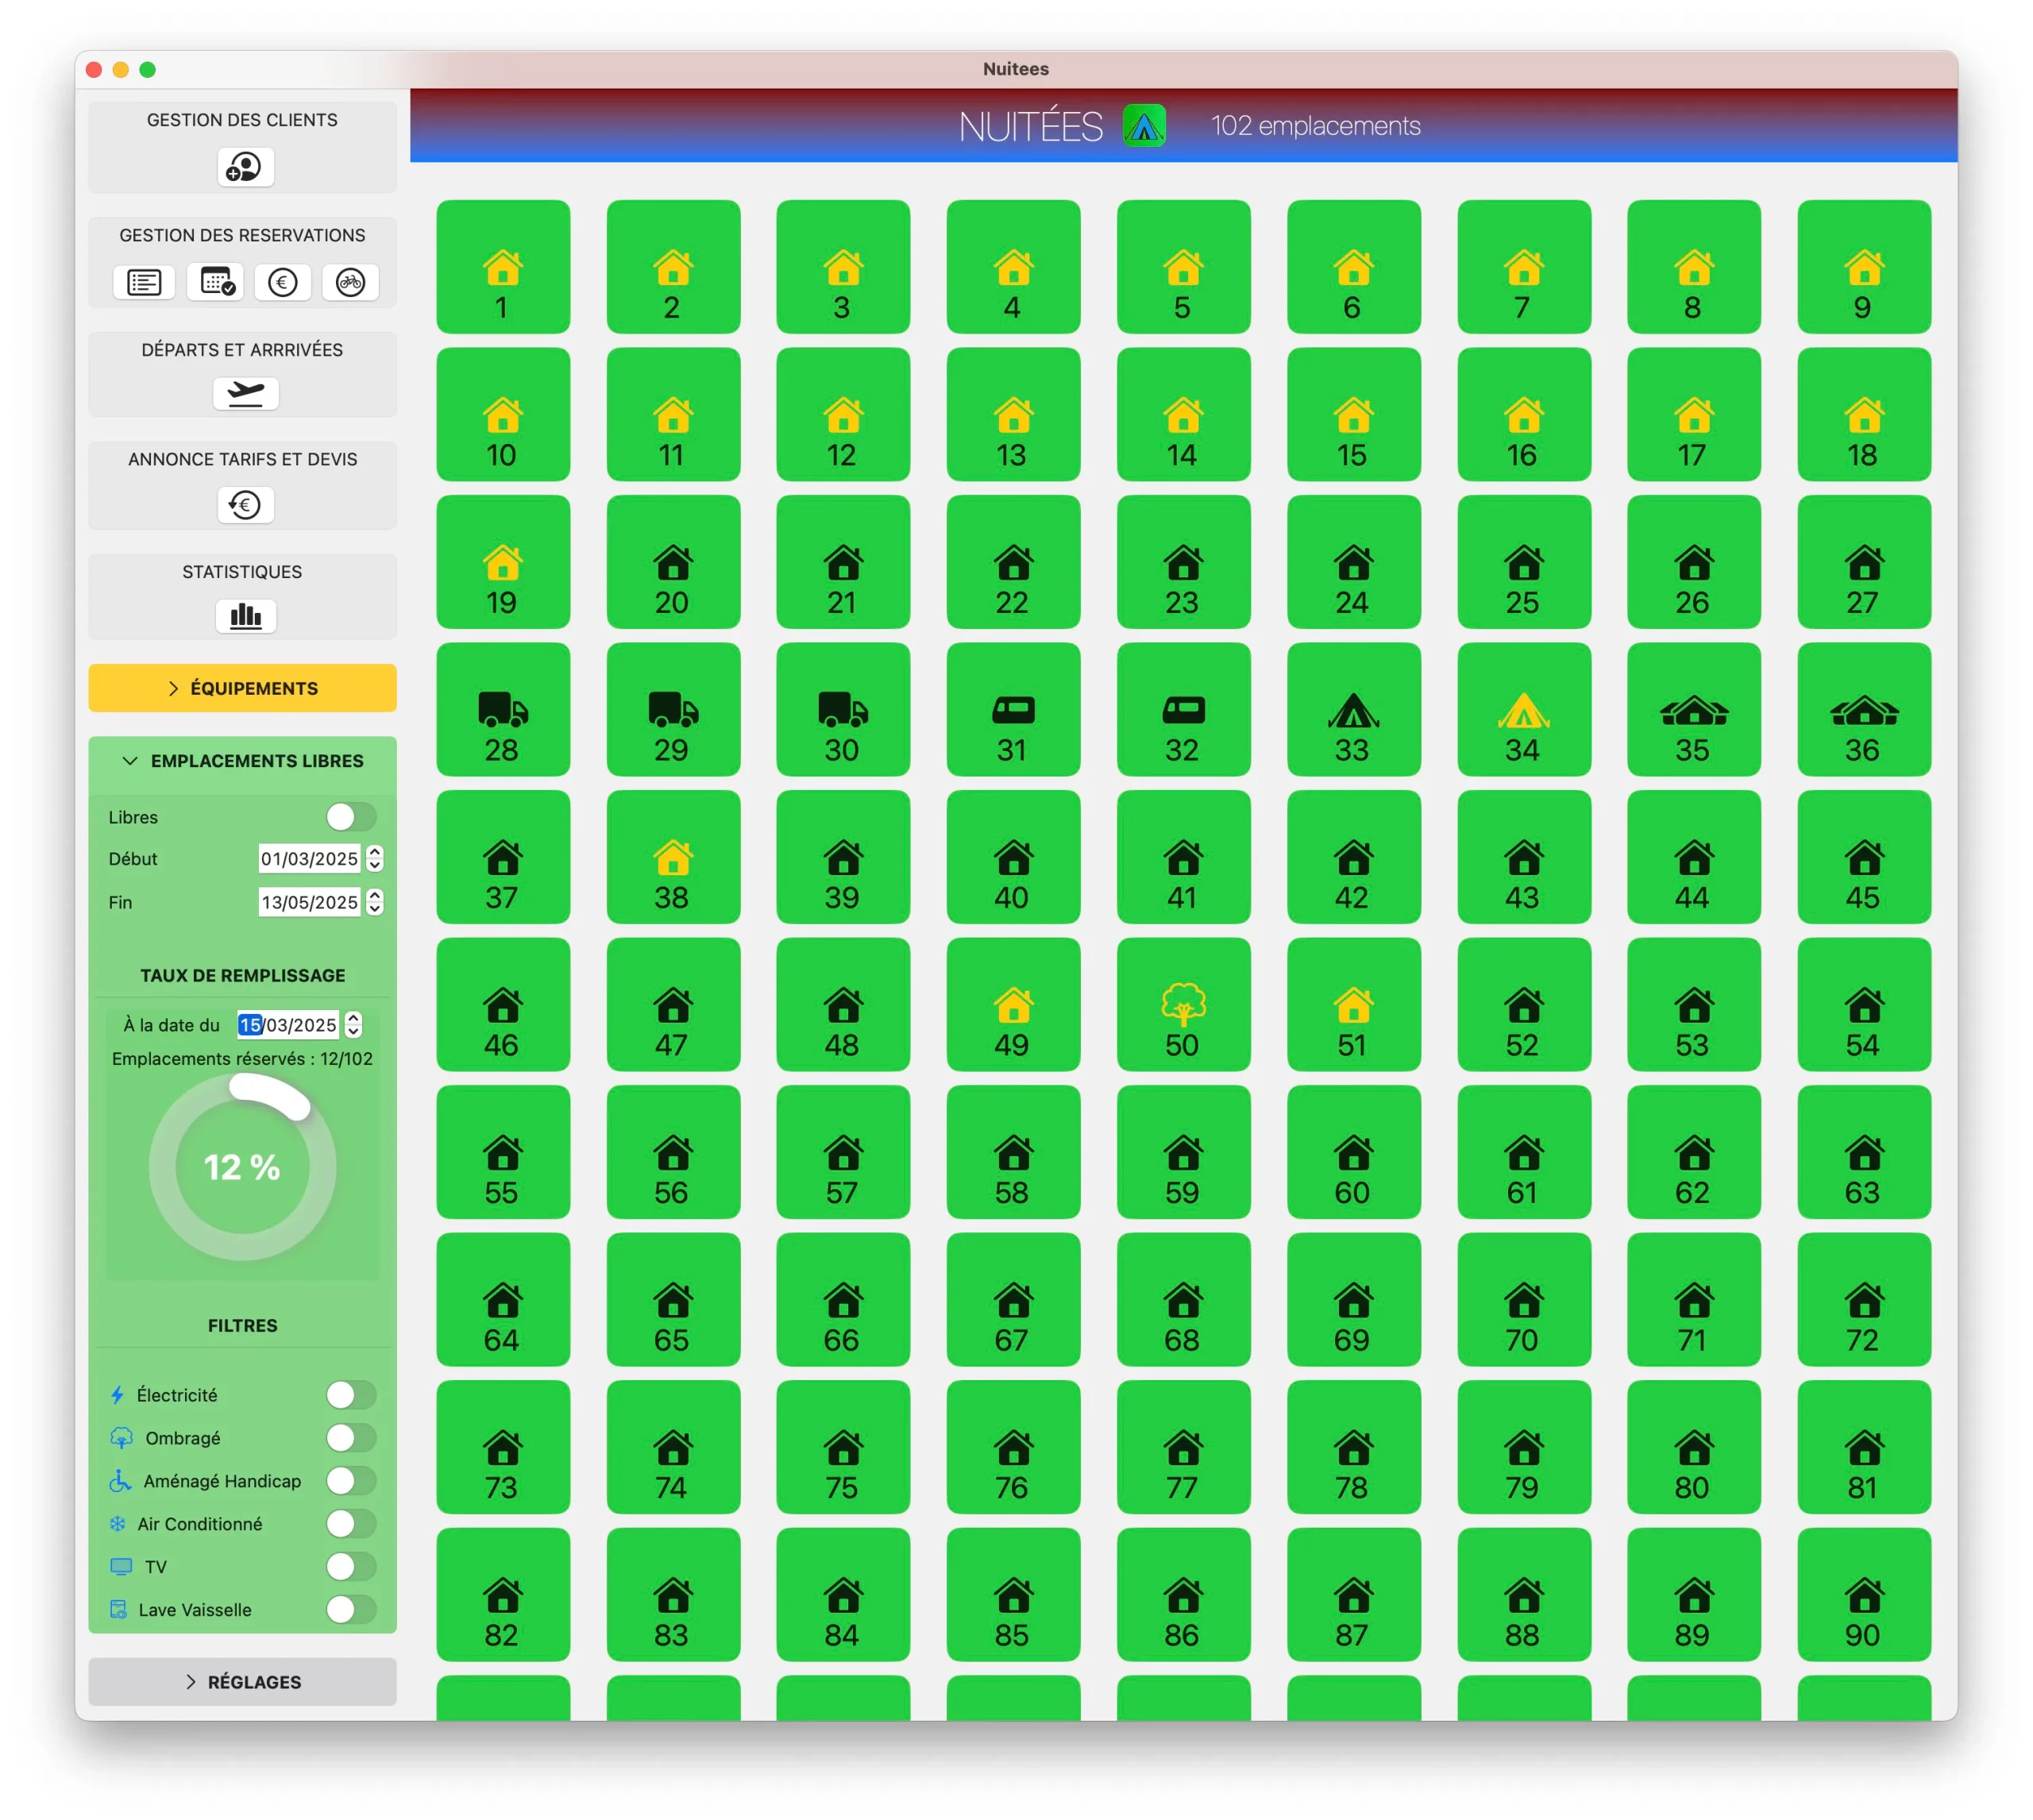Select yellow house pitch 19
This screenshot has width=2033, height=1820.
pos(503,562)
